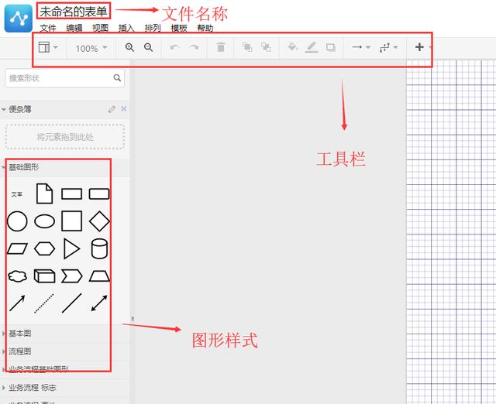Select the bidirectional arrow shape
496x404 pixels.
99,303
